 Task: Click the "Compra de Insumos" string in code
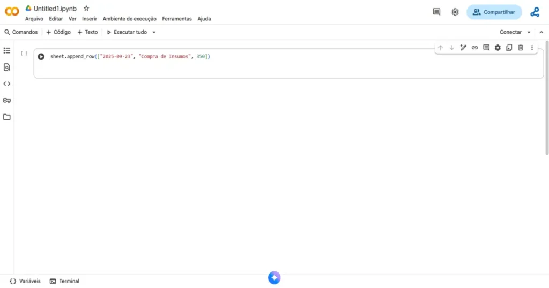pos(165,56)
